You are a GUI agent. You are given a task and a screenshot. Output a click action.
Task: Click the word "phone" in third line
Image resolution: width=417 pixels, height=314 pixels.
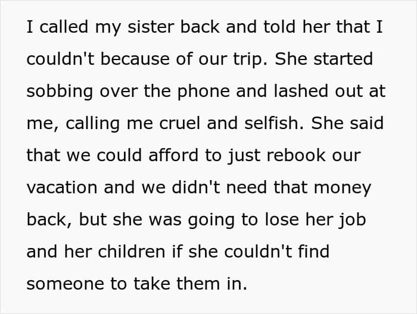click(203, 92)
